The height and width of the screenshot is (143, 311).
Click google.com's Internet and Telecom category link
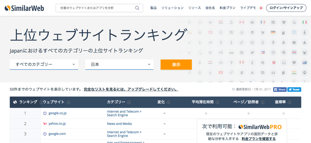click(124, 134)
